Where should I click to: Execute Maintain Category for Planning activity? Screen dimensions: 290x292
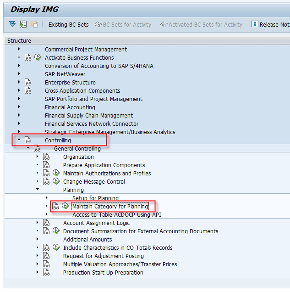tap(65, 206)
